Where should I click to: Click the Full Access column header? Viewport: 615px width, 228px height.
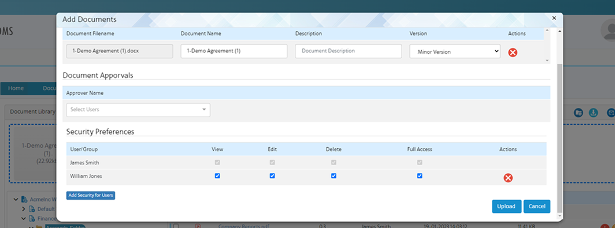(420, 149)
